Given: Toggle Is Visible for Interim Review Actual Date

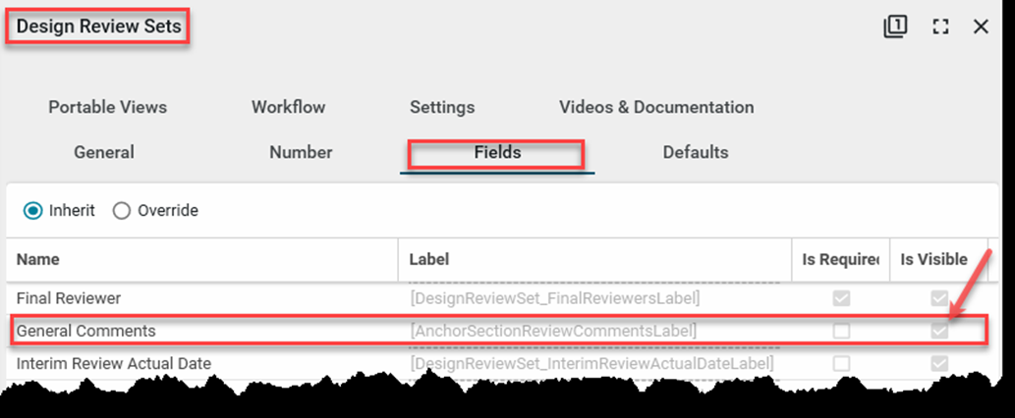Looking at the screenshot, I should pos(939,364).
